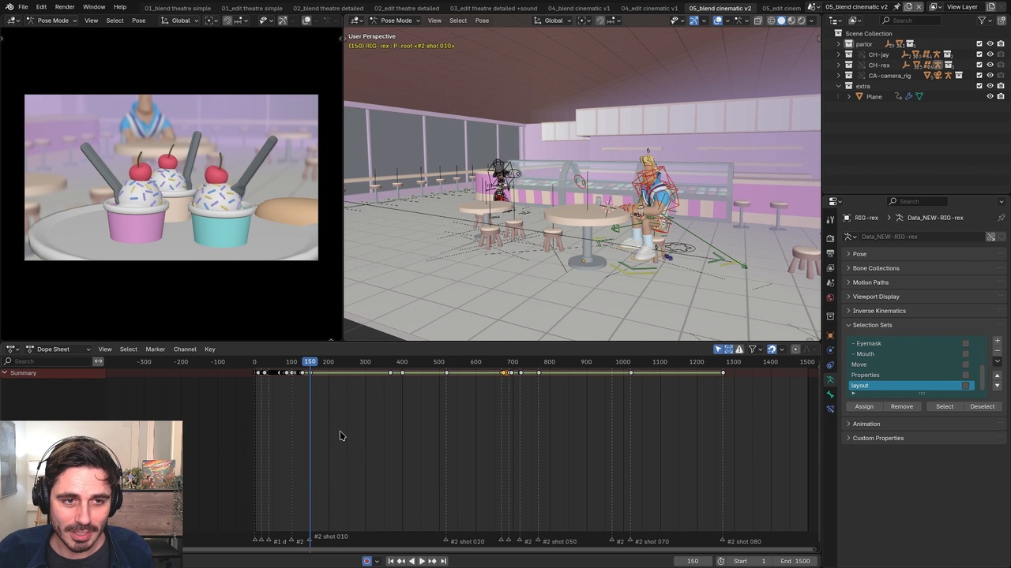This screenshot has height=568, width=1011.
Task: Click Select button in Selection Sets
Action: 945,407
